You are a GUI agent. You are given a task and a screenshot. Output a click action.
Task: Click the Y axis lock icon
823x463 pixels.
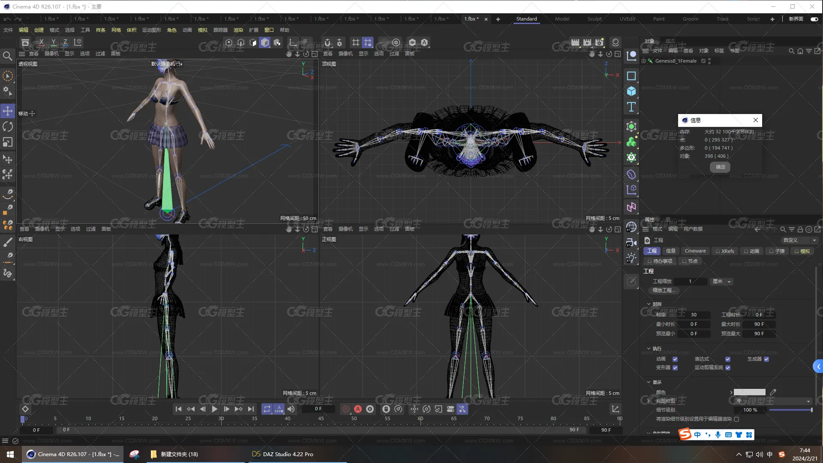(x=54, y=42)
